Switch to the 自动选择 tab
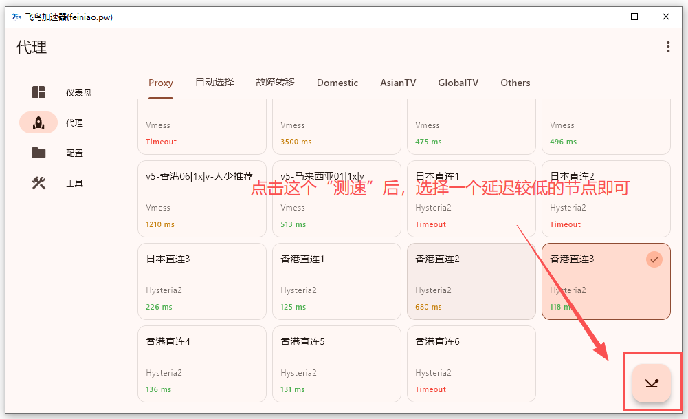Viewport: 688px width, 419px height. click(214, 82)
